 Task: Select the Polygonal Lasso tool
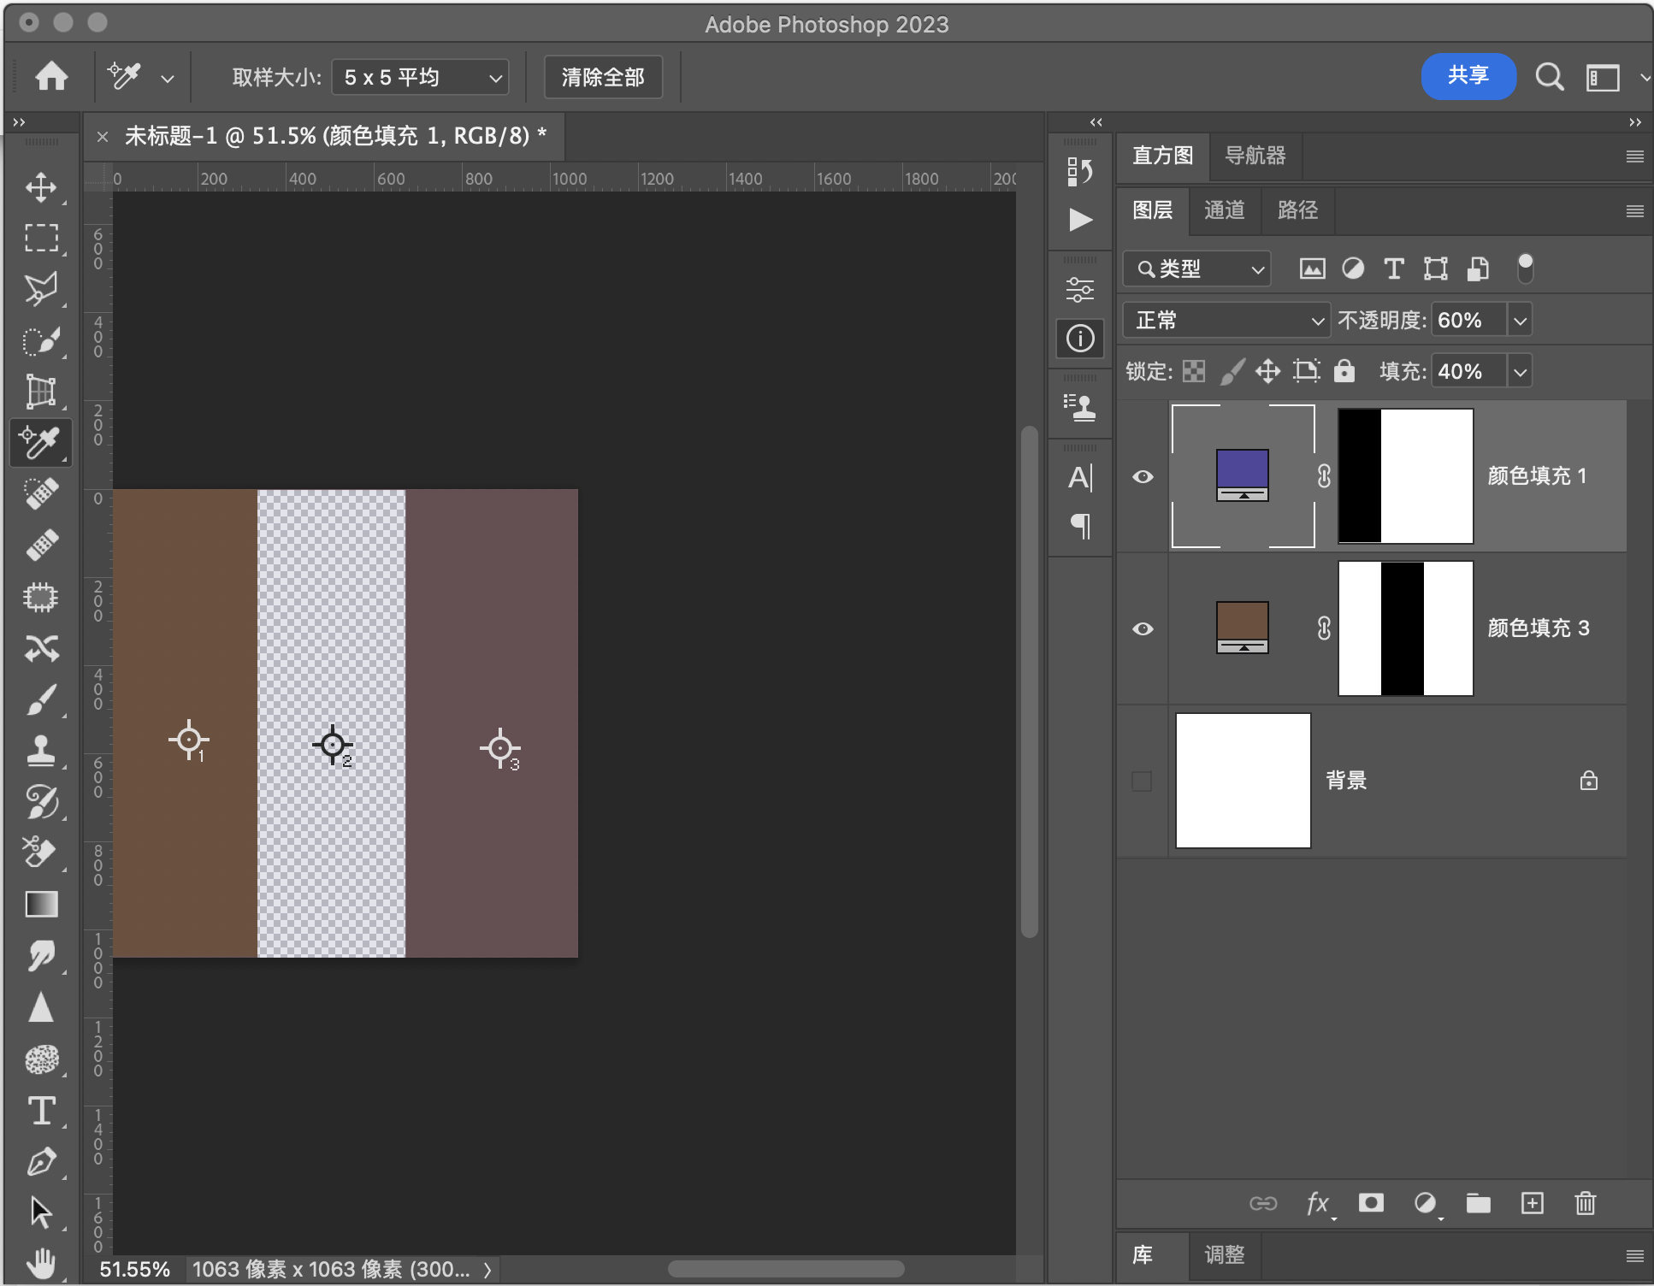pyautogui.click(x=41, y=289)
